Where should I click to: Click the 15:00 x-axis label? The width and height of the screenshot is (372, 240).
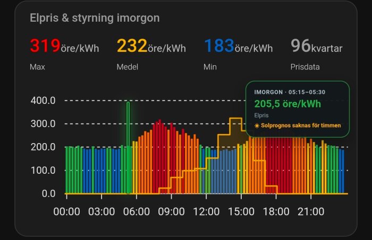pyautogui.click(x=241, y=211)
